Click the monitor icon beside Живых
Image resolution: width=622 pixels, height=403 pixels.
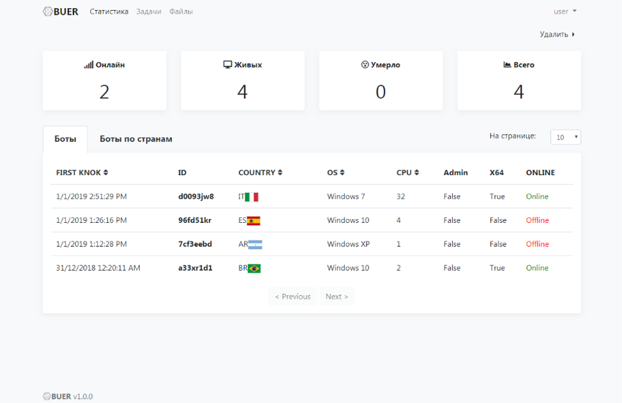pos(227,65)
